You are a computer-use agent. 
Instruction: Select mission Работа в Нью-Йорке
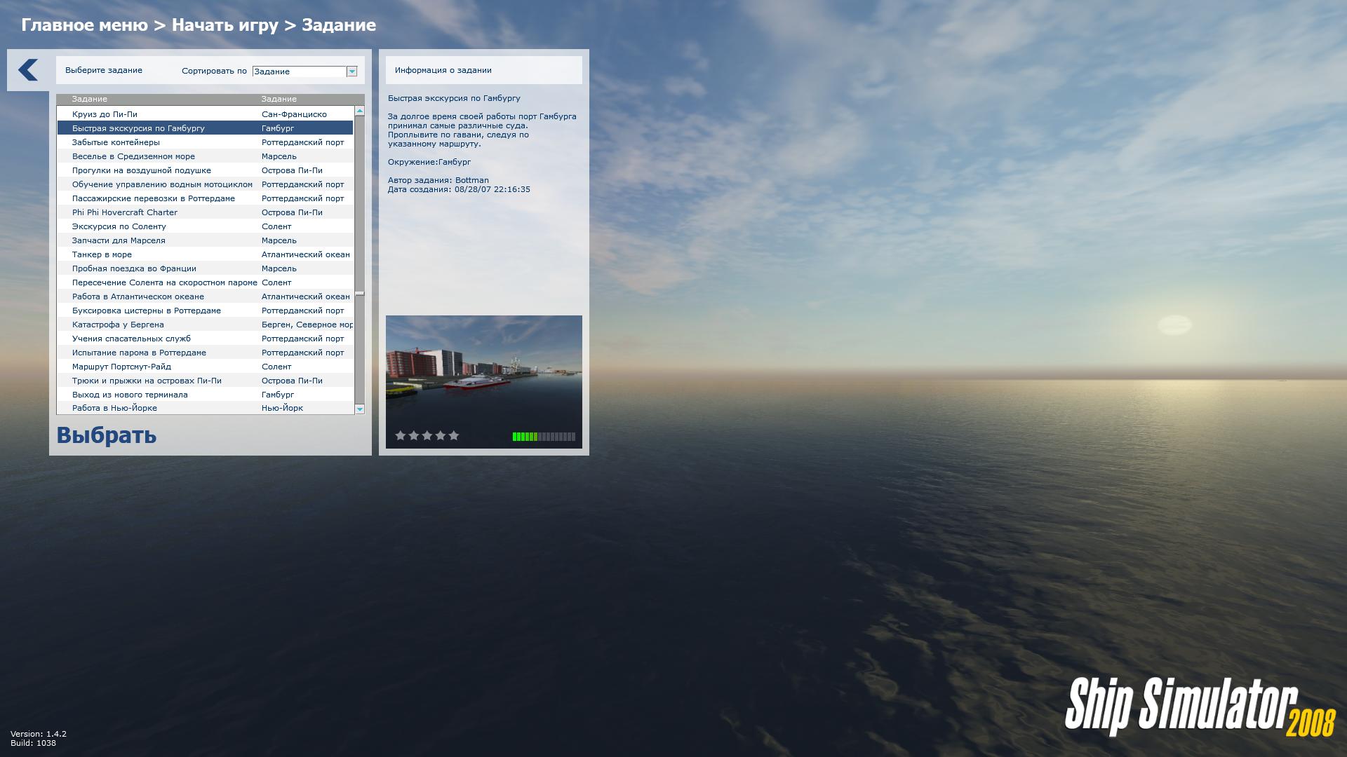click(x=205, y=408)
